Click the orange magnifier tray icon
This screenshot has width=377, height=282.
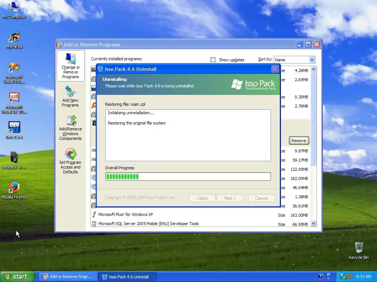point(350,276)
